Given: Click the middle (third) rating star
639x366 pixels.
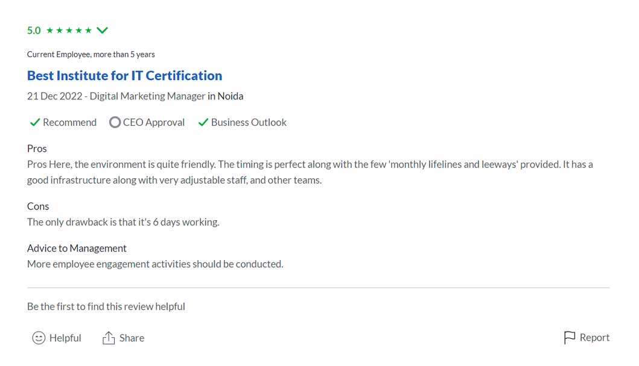Looking at the screenshot, I should click(69, 30).
